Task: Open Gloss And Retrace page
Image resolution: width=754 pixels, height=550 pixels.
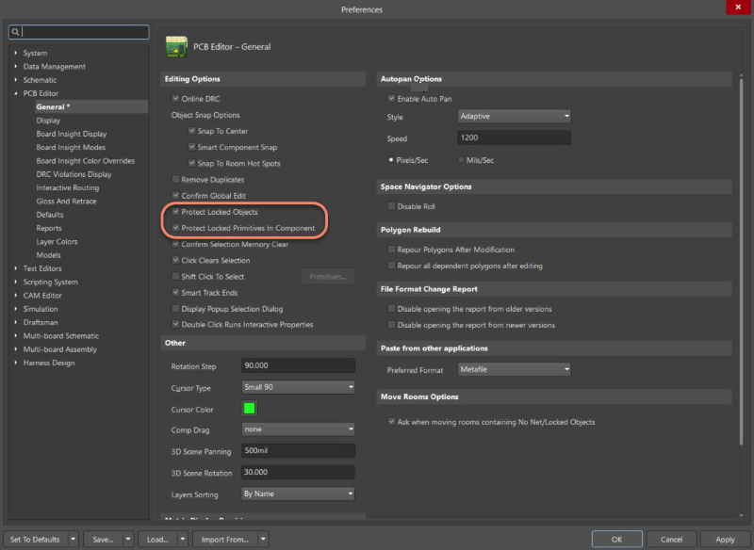Action: tap(66, 201)
